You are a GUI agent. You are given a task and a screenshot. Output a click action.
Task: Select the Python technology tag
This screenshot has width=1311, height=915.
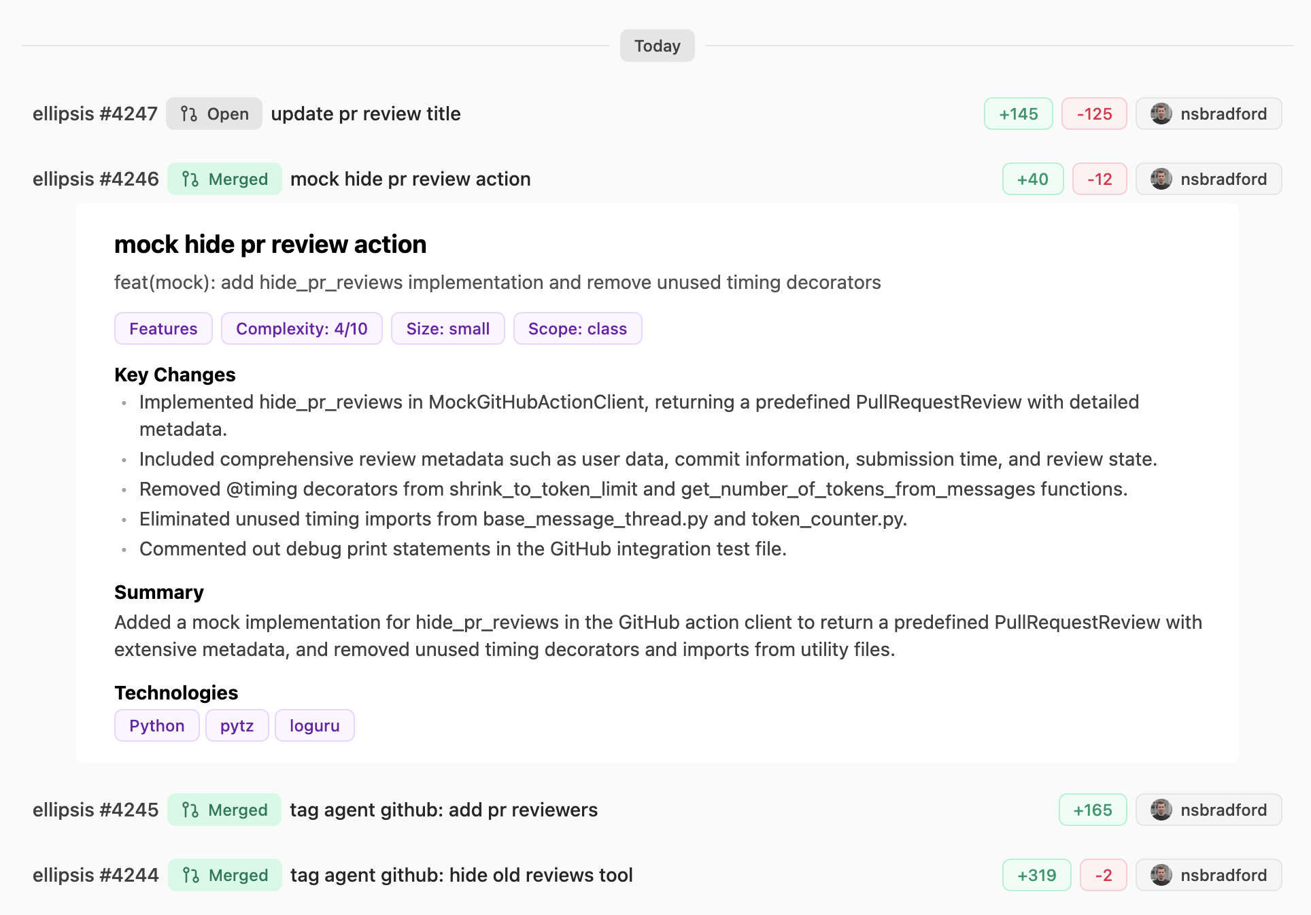[x=156, y=725]
